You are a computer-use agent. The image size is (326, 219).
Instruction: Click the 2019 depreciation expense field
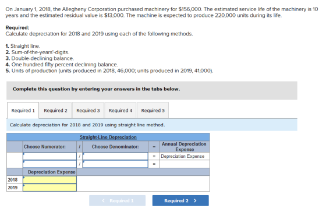(49, 188)
